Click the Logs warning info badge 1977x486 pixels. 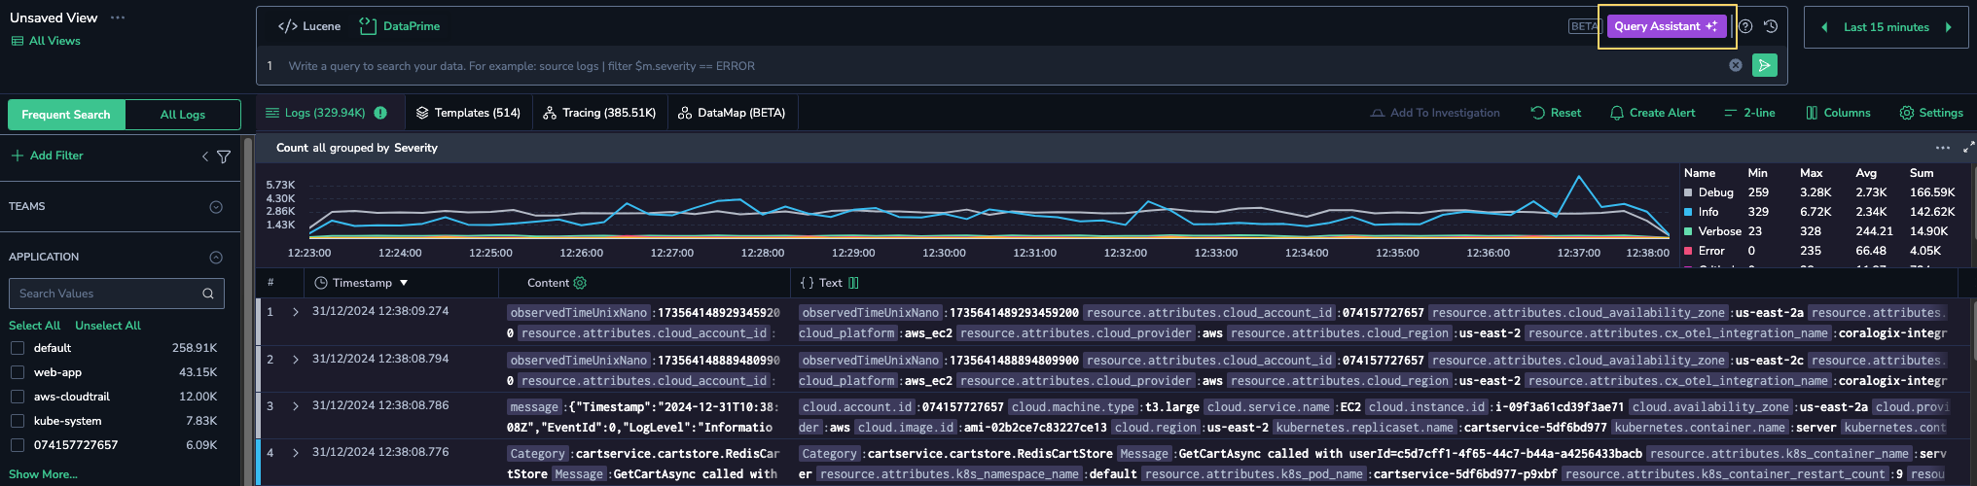point(380,113)
